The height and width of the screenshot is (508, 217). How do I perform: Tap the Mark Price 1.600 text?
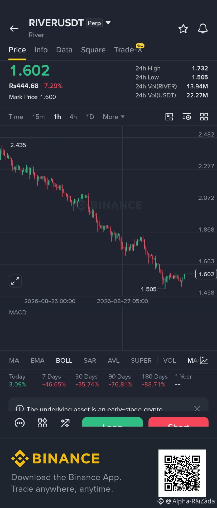(32, 97)
